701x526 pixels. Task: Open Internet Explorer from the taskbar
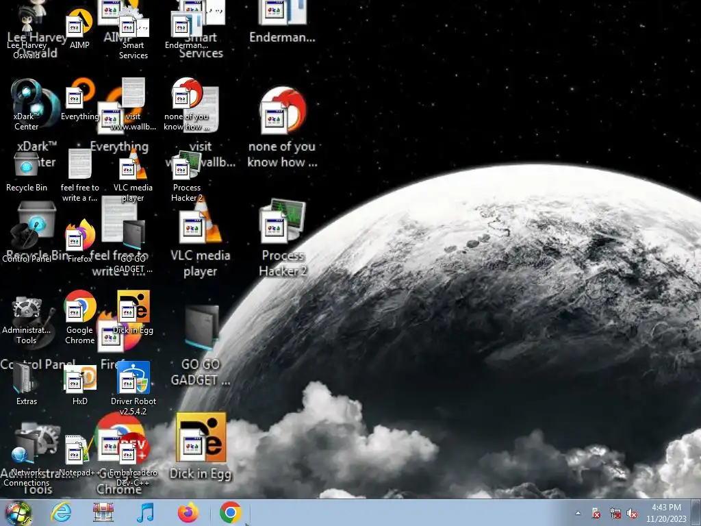[61, 512]
